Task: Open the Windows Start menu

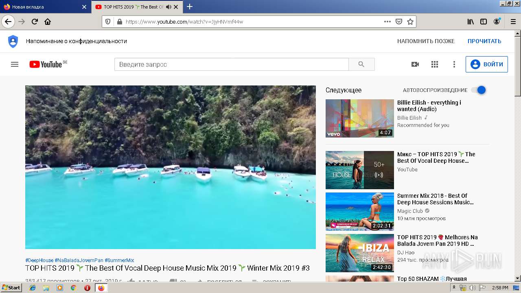Action: pyautogui.click(x=11, y=288)
